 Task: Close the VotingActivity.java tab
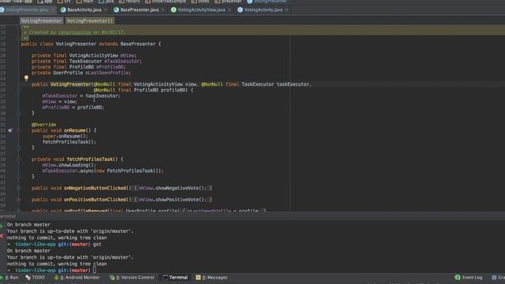point(286,10)
